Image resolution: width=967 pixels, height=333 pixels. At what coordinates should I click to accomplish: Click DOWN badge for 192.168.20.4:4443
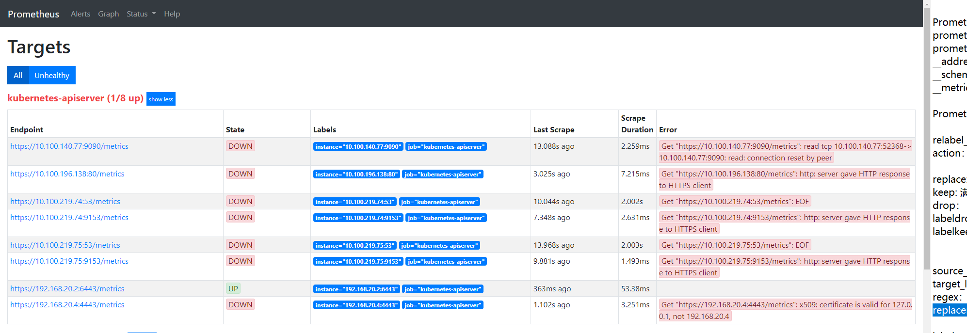coord(241,305)
